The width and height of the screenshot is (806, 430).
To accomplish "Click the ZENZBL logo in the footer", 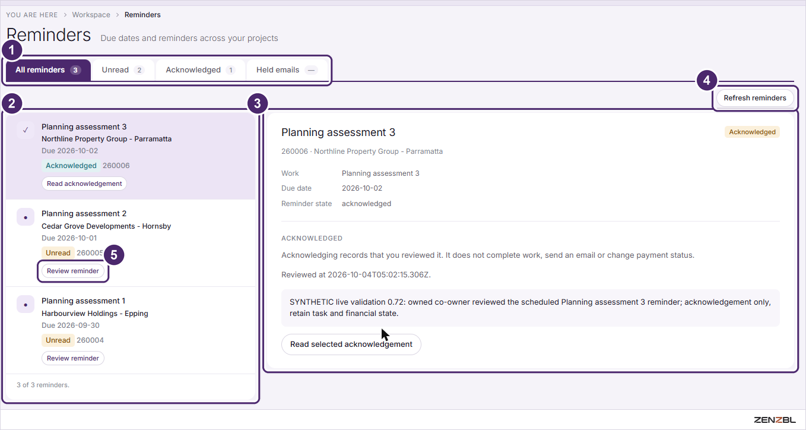I will pos(774,420).
